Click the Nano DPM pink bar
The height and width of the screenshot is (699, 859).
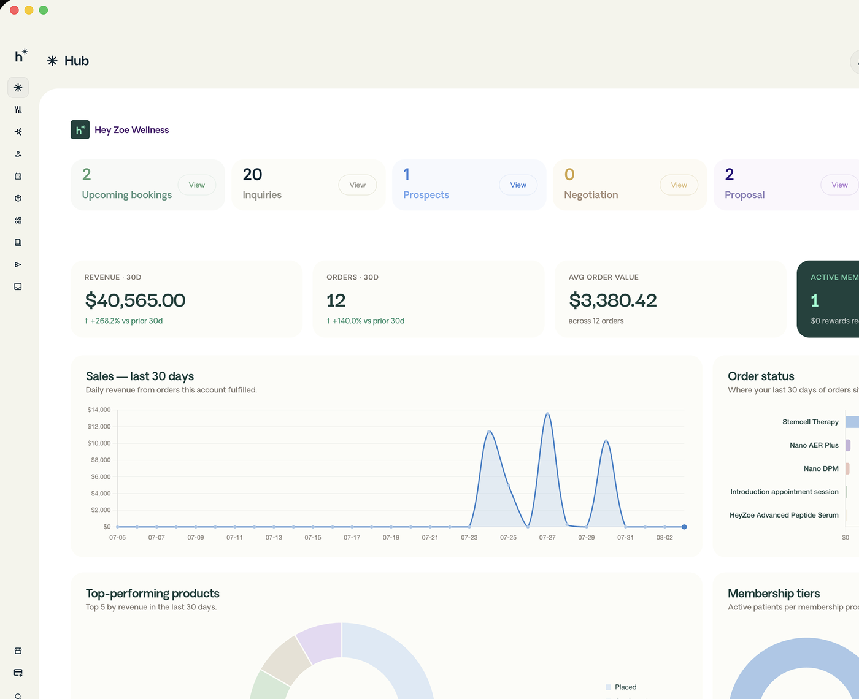(847, 468)
